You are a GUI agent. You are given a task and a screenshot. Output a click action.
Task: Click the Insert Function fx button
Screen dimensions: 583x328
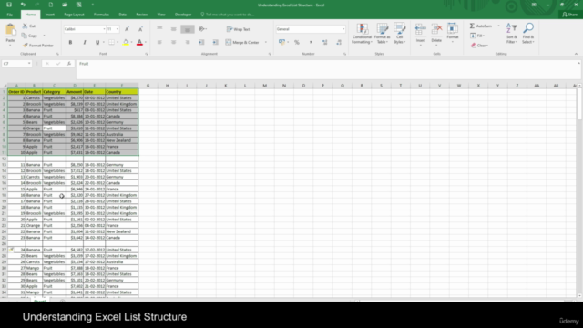tap(69, 64)
